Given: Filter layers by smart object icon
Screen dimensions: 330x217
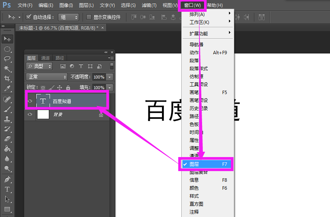Looking at the screenshot, I should point(99,66).
